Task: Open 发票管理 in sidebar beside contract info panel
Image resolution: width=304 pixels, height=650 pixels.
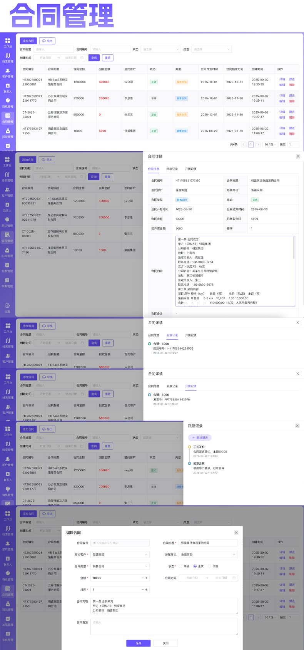Action: tap(7, 267)
